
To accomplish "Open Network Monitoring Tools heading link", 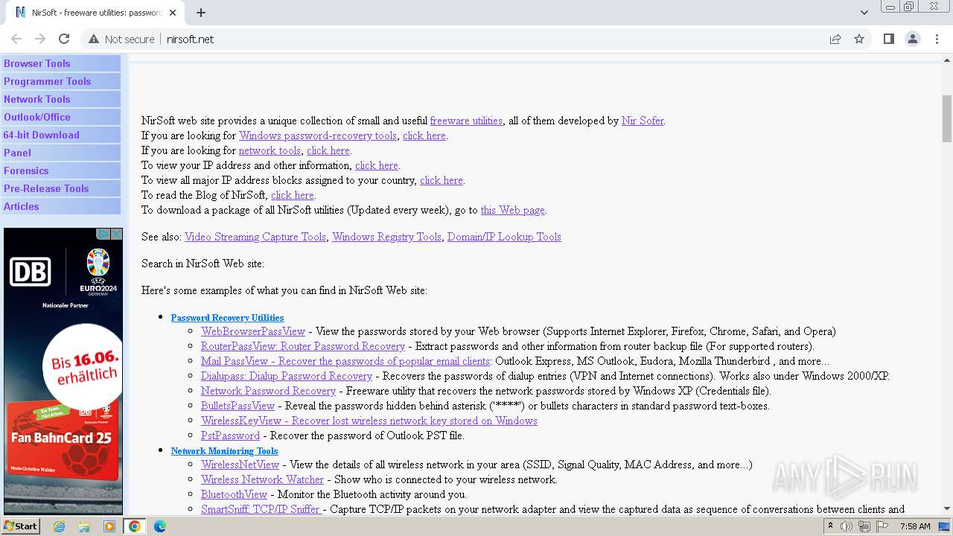I will click(224, 450).
